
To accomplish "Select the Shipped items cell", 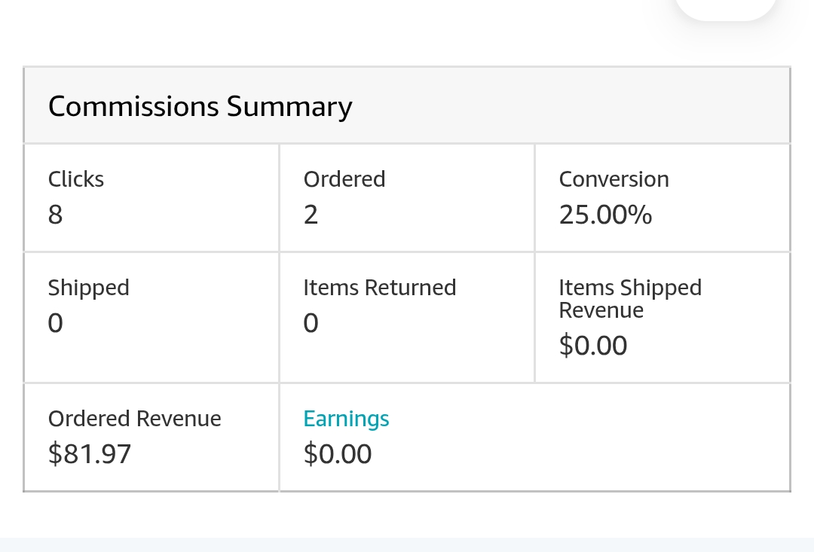I will pos(151,318).
